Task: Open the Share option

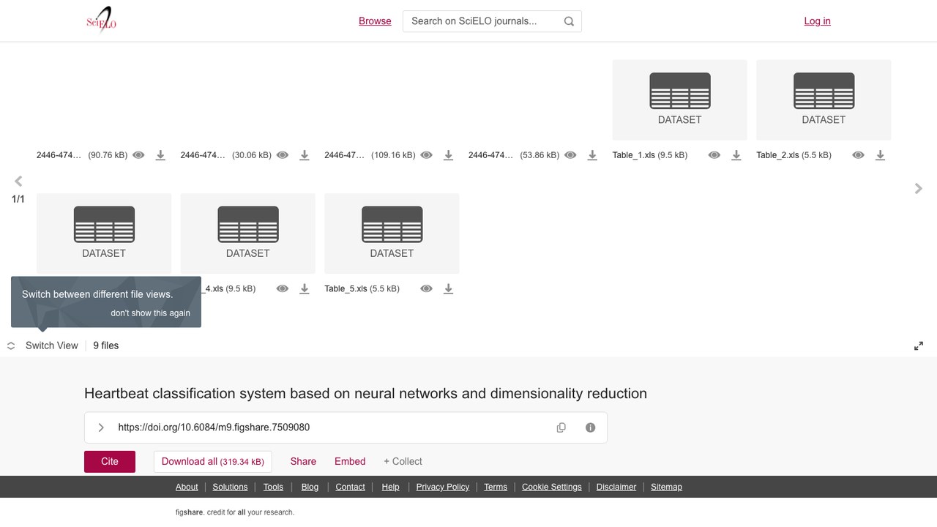Action: point(303,462)
